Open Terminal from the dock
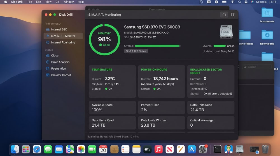 (x=218, y=149)
